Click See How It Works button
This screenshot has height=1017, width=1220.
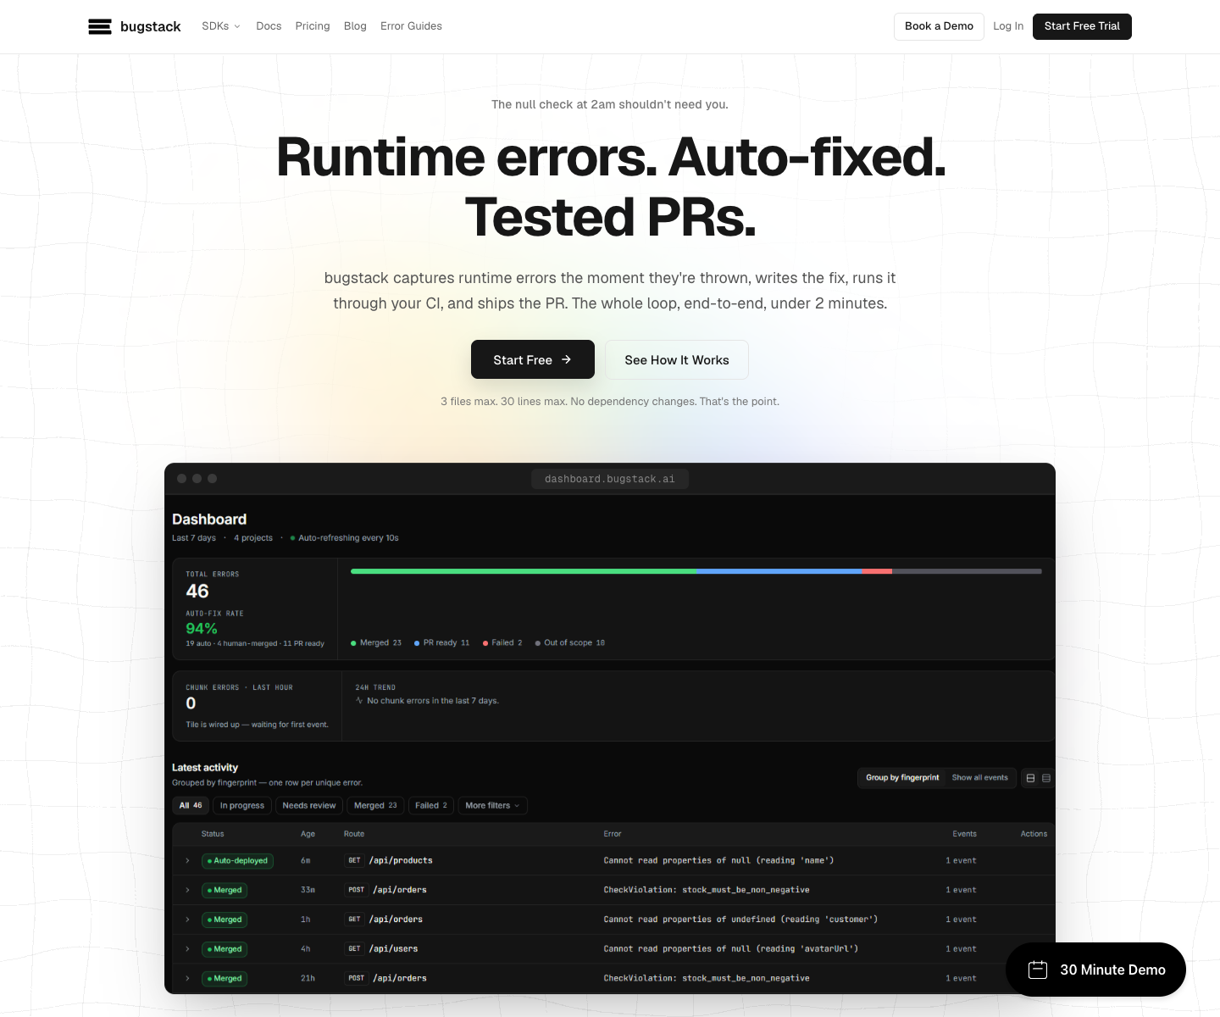tap(677, 360)
